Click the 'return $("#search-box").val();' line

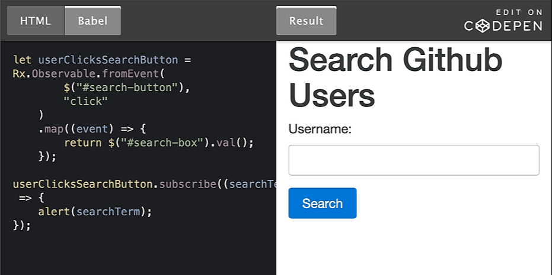click(158, 143)
